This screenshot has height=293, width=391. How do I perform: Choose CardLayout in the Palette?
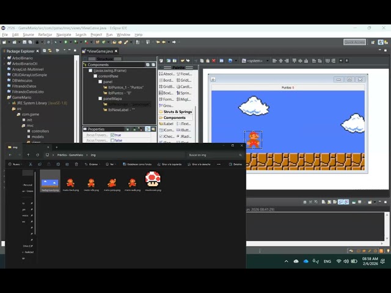[x=184, y=87]
